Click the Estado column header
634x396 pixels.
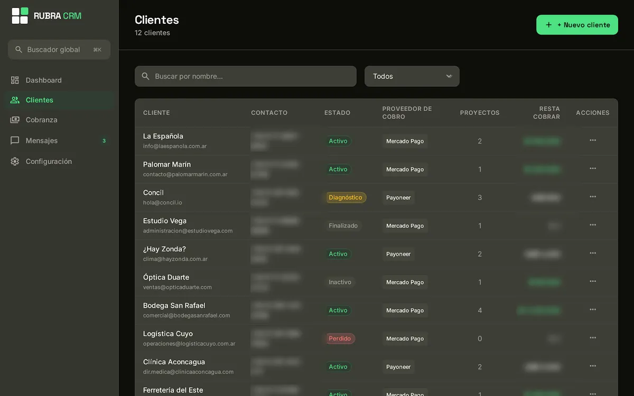pos(337,113)
